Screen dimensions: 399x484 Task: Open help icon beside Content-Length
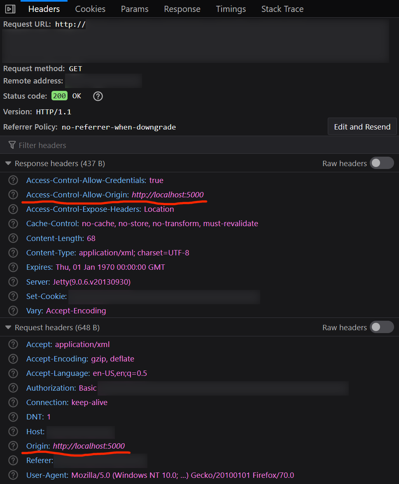(x=13, y=238)
